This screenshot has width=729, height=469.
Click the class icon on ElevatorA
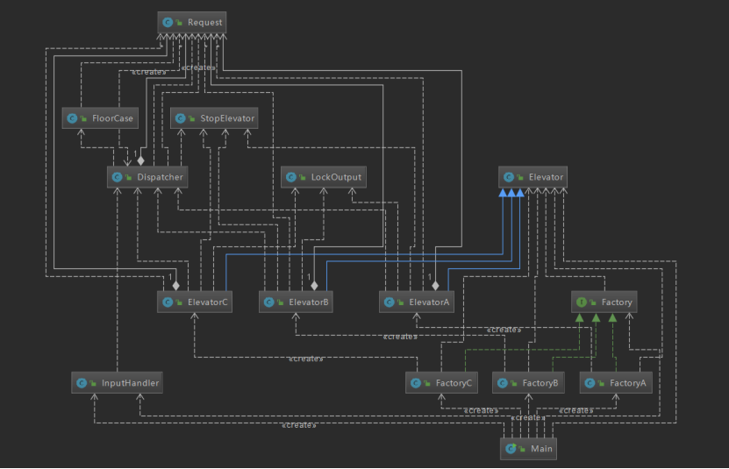(390, 302)
